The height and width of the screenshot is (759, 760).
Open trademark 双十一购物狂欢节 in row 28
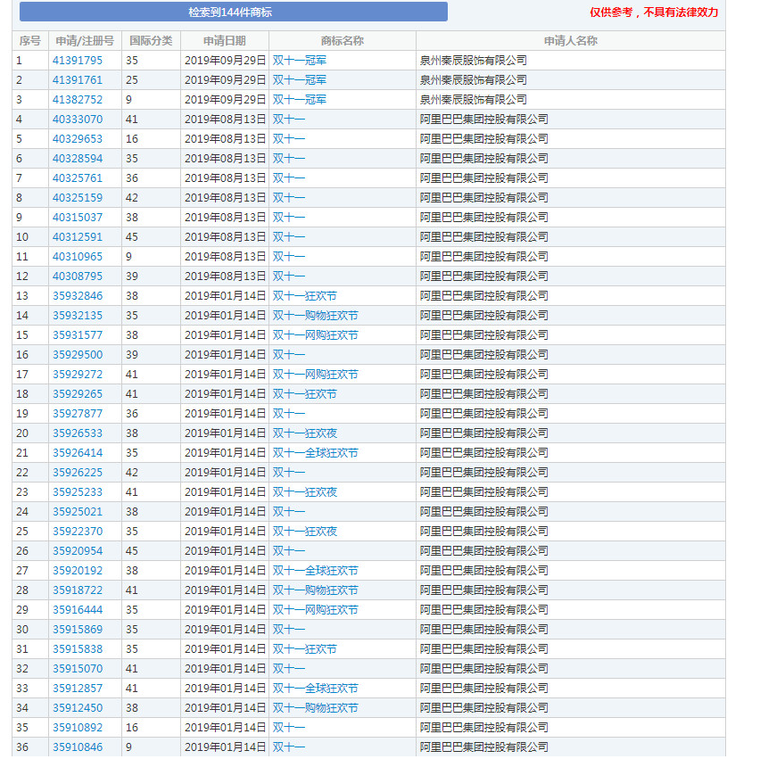[316, 590]
